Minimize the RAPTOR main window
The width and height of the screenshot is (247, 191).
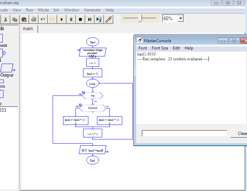pos(216,3)
